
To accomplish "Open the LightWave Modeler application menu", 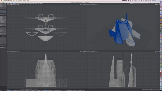I will tap(8, 1).
